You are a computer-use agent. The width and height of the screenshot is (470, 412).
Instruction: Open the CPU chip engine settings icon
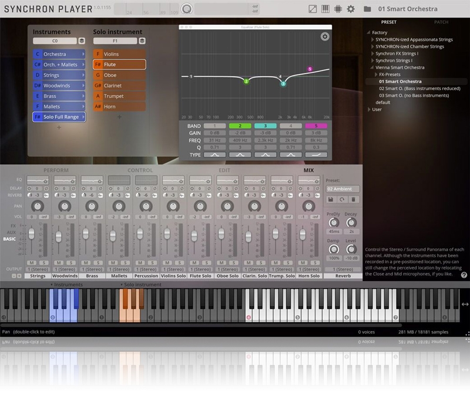tap(338, 9)
